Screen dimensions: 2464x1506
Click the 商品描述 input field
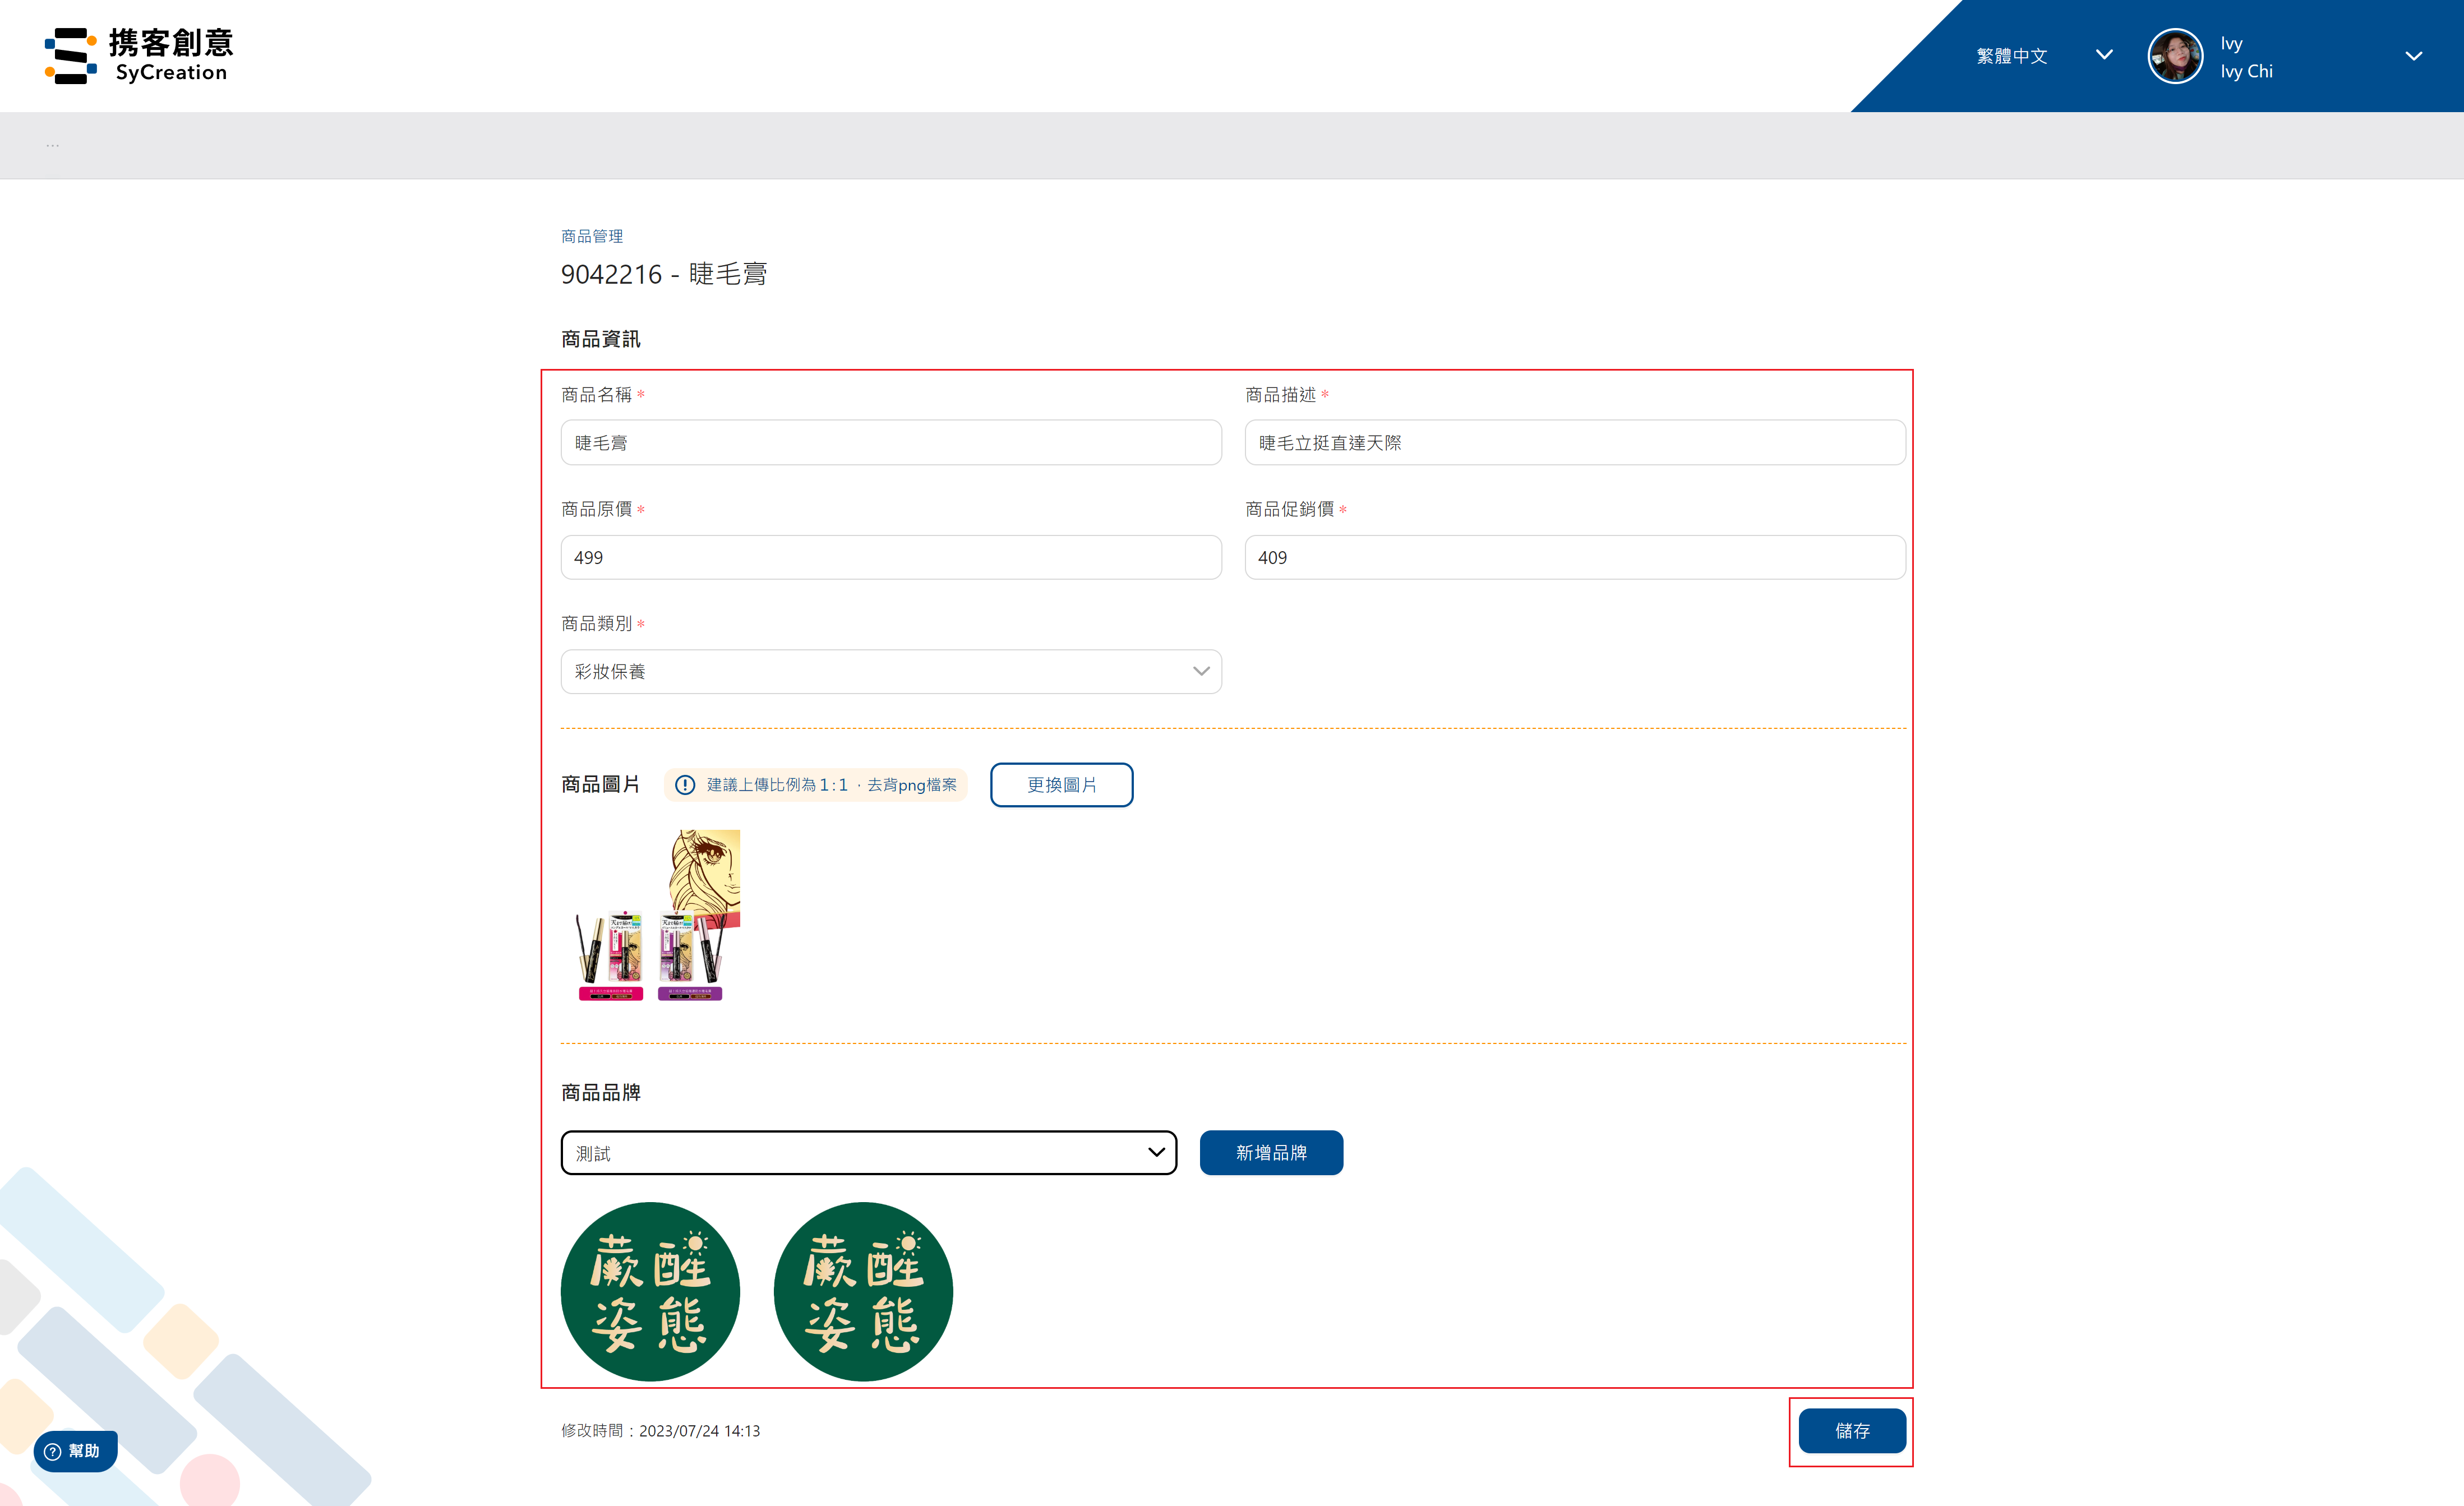click(x=1574, y=443)
